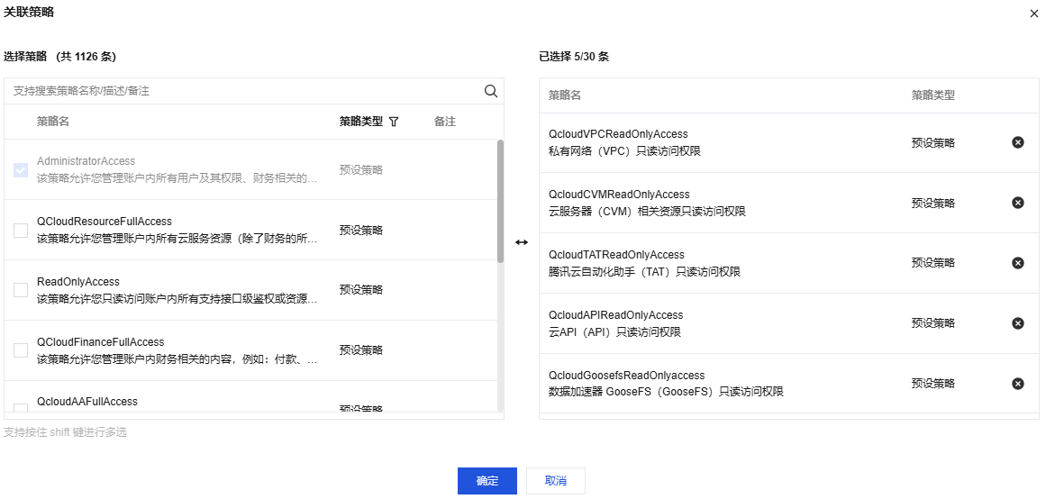Click the 云API（API）只读访问权限 description
Screen dimensions: 1046x499
(615, 331)
